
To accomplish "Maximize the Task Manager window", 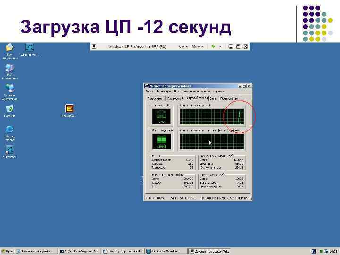I will [245, 86].
